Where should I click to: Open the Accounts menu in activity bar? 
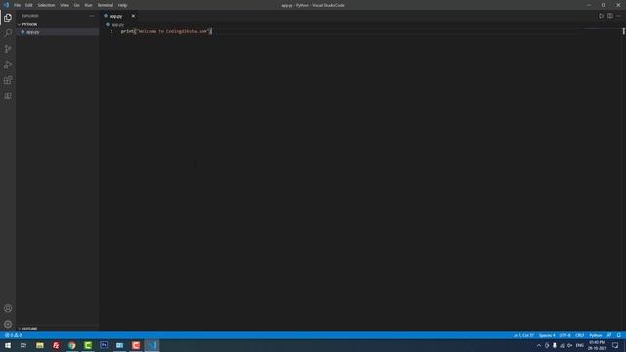[8, 308]
